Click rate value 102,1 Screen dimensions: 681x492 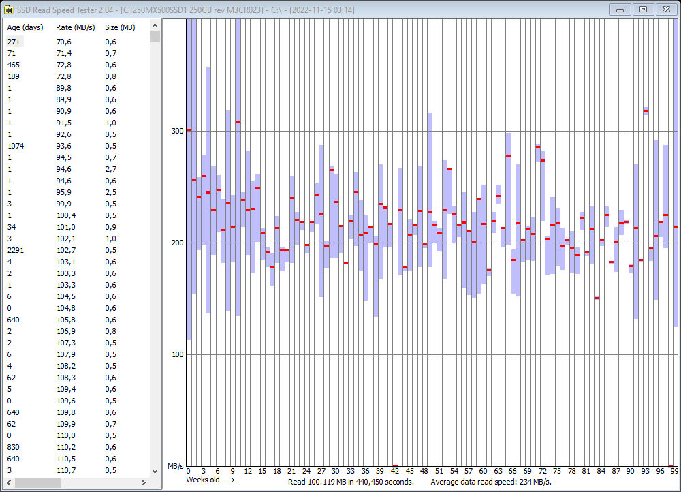point(66,239)
